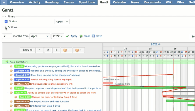The height and width of the screenshot is (111, 195).
Task: Click the level 1 button
Action: [x=40, y=50]
